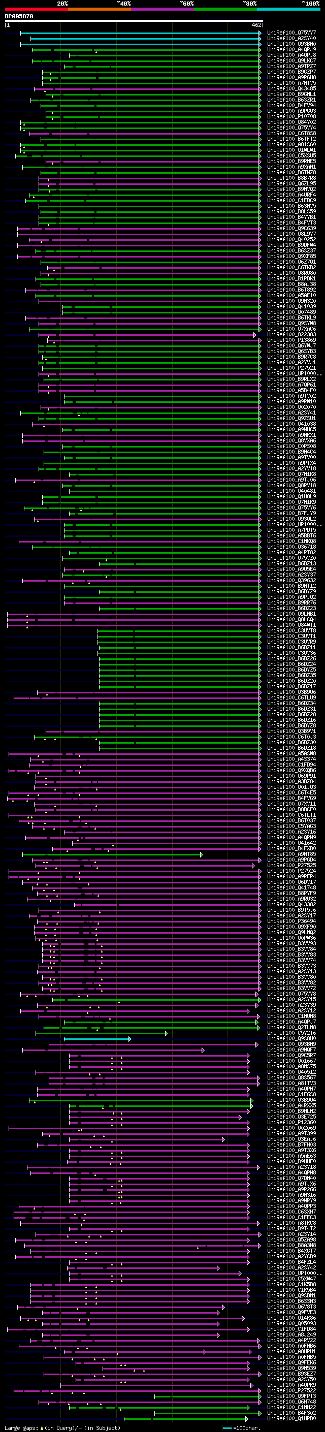Click label UniRef100_Q9LKC7
The image size is (325, 1432).
(x=291, y=61)
